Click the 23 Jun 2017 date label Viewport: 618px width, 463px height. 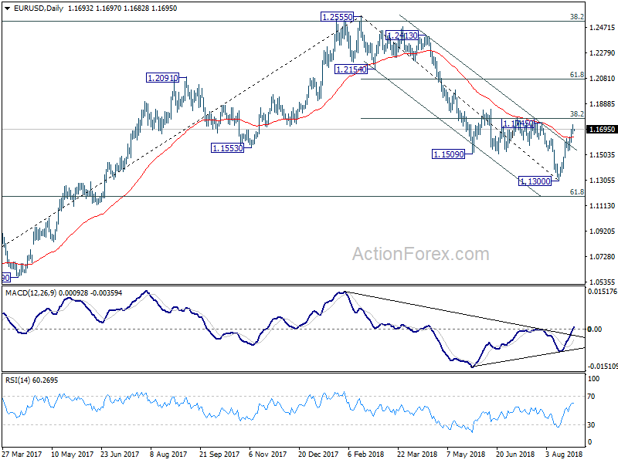pyautogui.click(x=120, y=455)
